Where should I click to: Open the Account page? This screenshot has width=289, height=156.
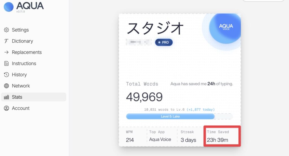coord(21,108)
